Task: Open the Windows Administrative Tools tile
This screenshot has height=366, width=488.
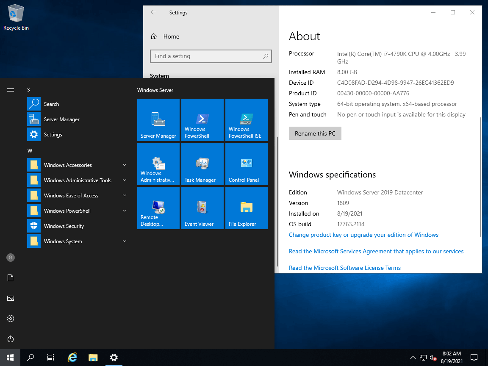Action: click(x=158, y=164)
